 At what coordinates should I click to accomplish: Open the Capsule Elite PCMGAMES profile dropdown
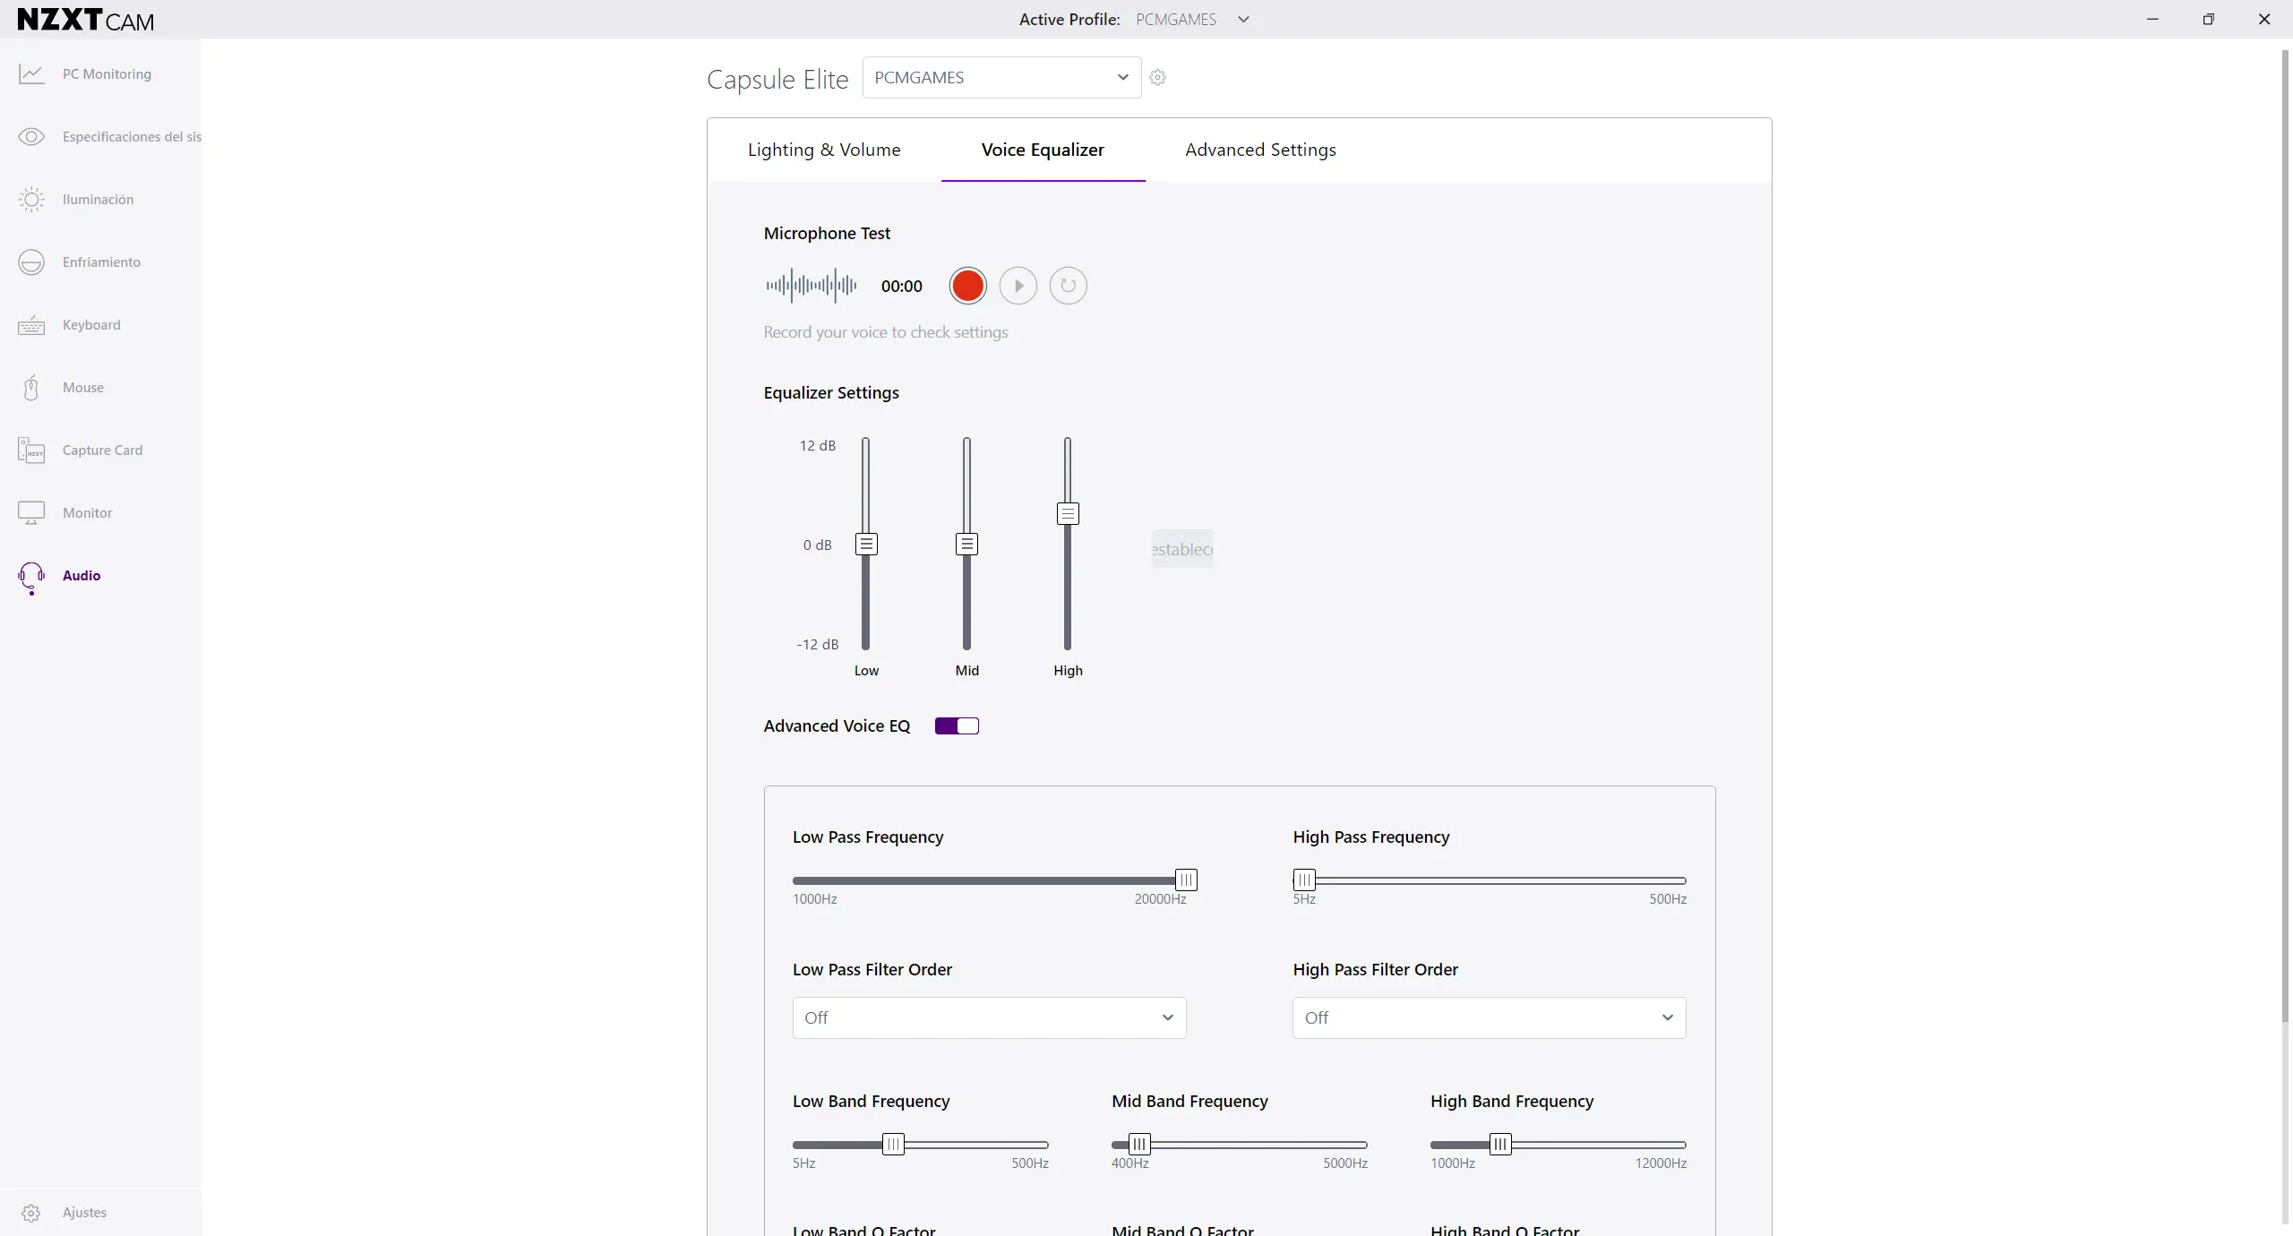1001,78
